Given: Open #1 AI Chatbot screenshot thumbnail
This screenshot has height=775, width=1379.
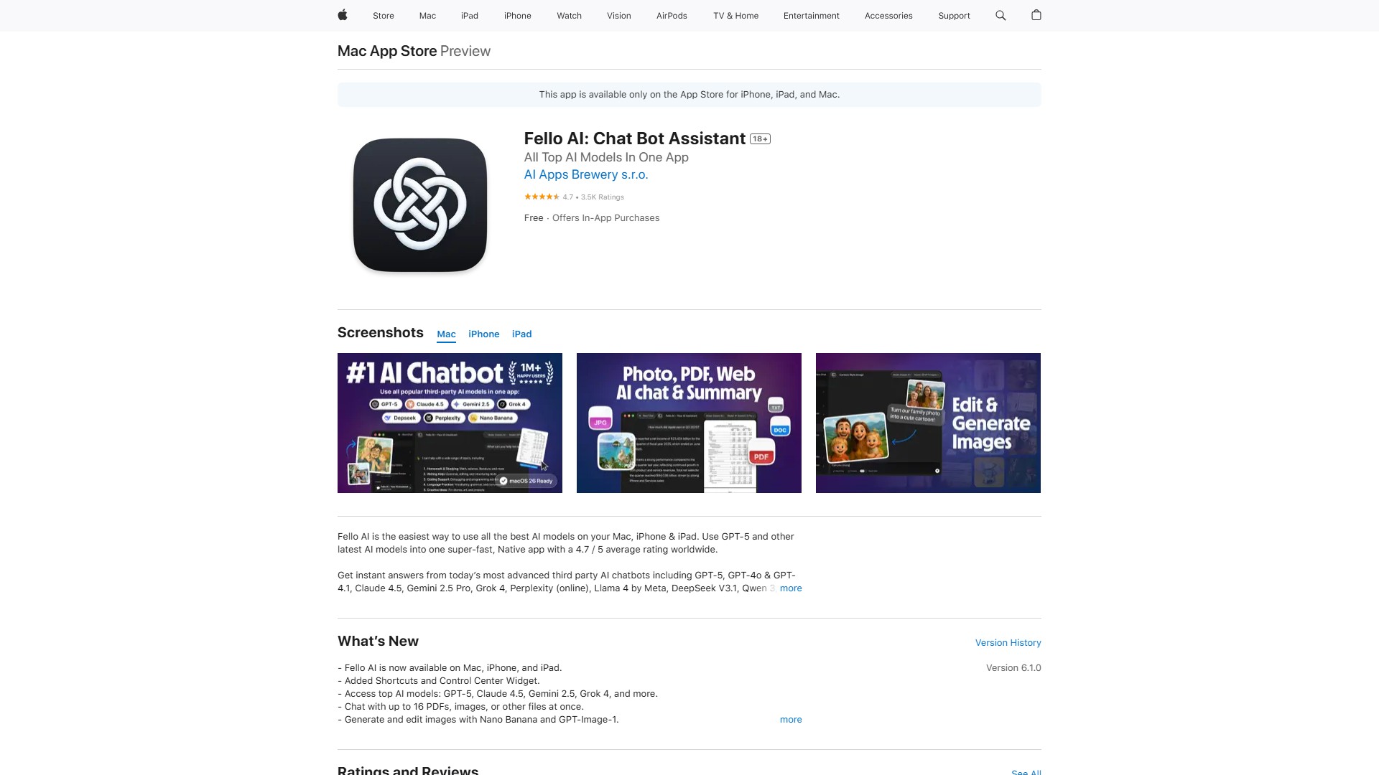Looking at the screenshot, I should pos(450,423).
